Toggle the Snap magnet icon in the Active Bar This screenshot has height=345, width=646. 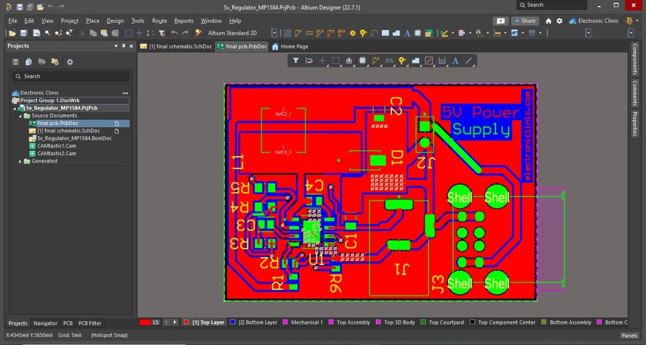(x=309, y=61)
